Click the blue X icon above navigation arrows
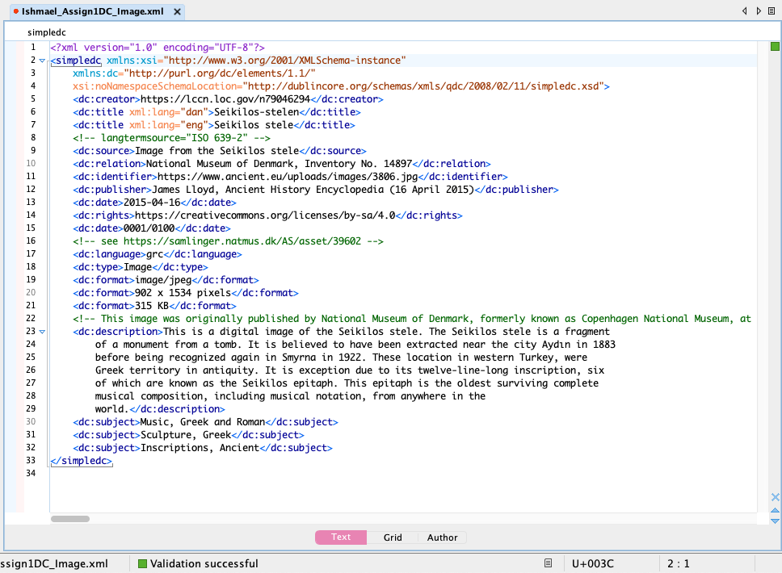 click(x=776, y=497)
